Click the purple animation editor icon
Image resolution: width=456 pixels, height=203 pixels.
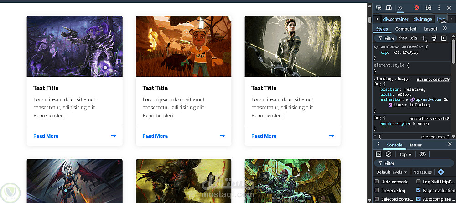pyautogui.click(x=412, y=99)
